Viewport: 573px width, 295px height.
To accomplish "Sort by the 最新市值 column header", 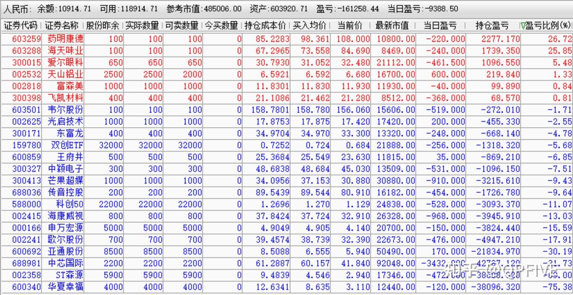I will 393,25.
